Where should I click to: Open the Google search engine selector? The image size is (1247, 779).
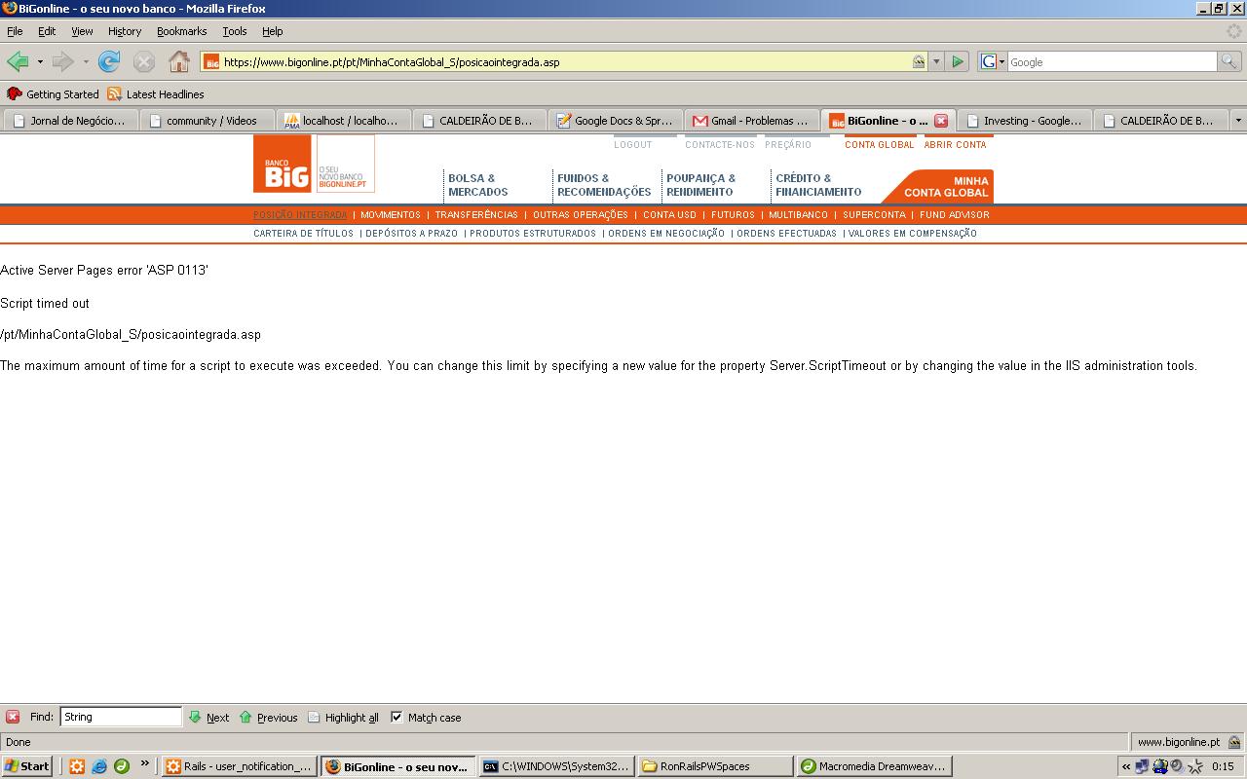tap(993, 61)
